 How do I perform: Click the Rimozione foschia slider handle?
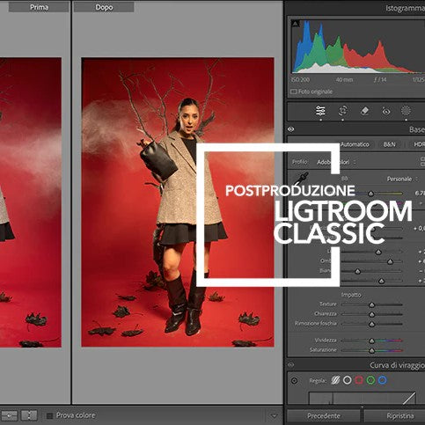pyautogui.click(x=371, y=324)
